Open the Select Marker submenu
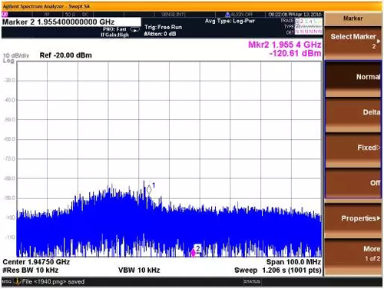384x289 pixels. pyautogui.click(x=353, y=41)
